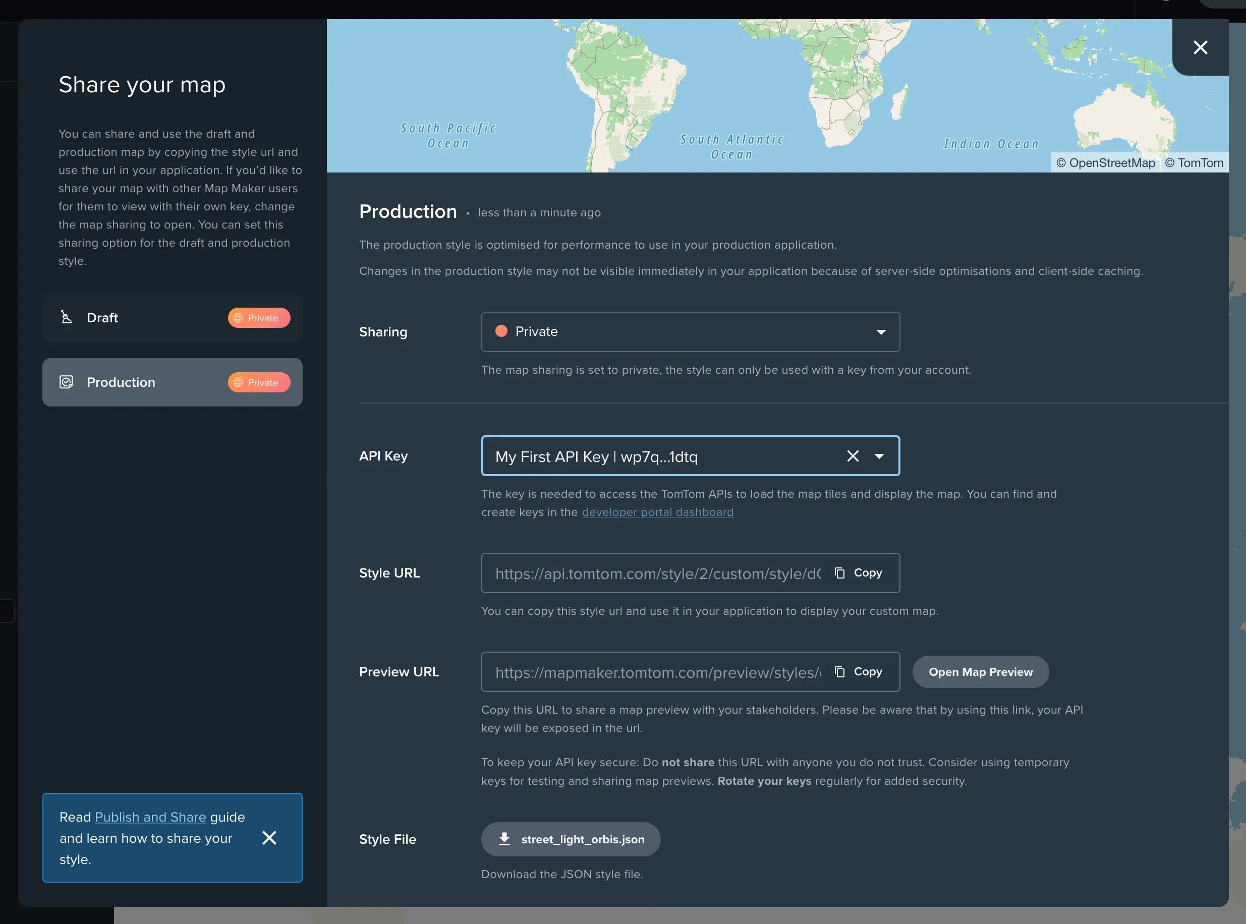Copy the Style URL
The height and width of the screenshot is (924, 1246).
858,573
